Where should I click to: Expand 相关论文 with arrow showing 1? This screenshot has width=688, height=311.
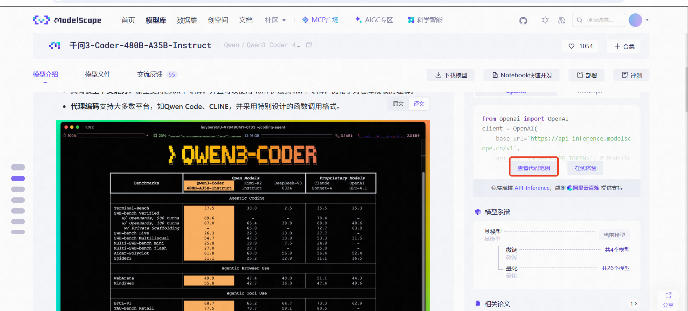(x=634, y=304)
